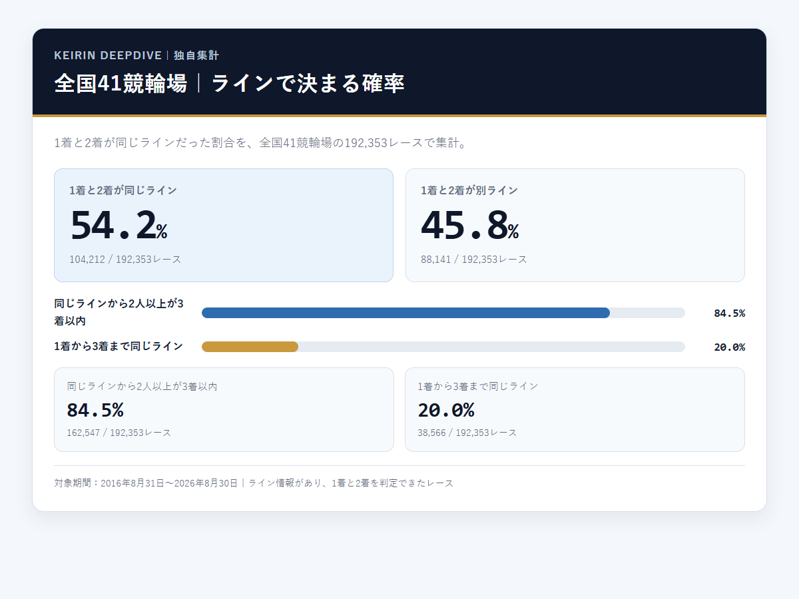Click the 54.2% large figure
This screenshot has height=599, width=799.
pyautogui.click(x=119, y=225)
